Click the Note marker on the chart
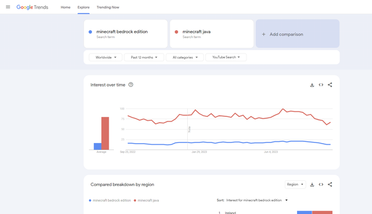This screenshot has width=372, height=214. coord(189,129)
